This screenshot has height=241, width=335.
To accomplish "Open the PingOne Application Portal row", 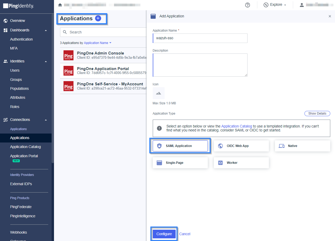I will click(103, 71).
